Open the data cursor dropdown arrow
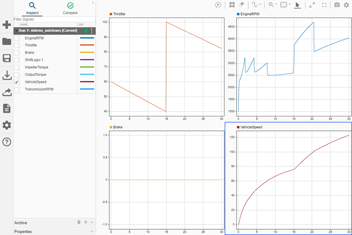 [260, 4]
